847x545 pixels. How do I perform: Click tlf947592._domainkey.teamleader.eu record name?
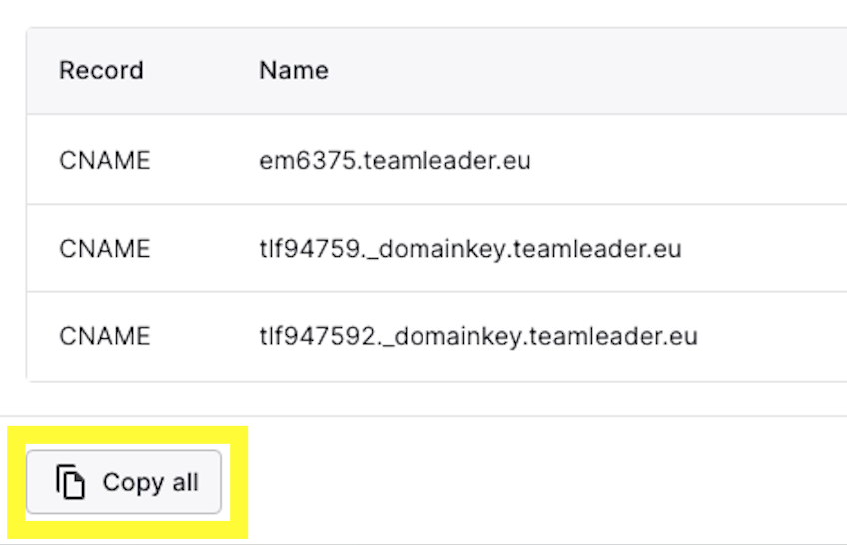[x=478, y=336]
